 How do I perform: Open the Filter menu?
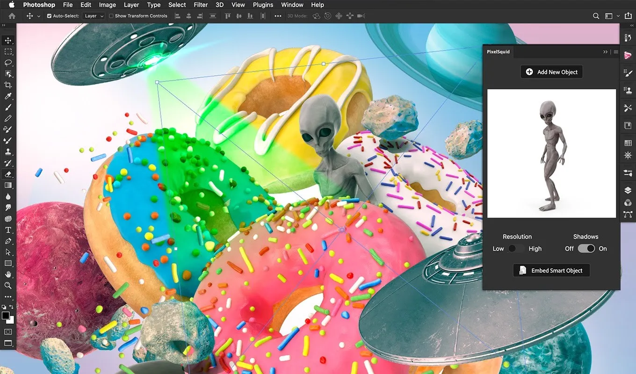(x=201, y=5)
